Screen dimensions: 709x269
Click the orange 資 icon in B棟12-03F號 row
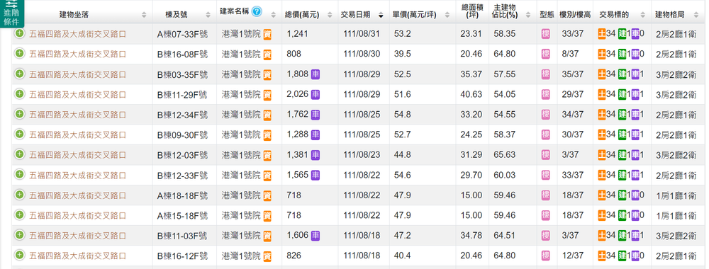(x=267, y=155)
